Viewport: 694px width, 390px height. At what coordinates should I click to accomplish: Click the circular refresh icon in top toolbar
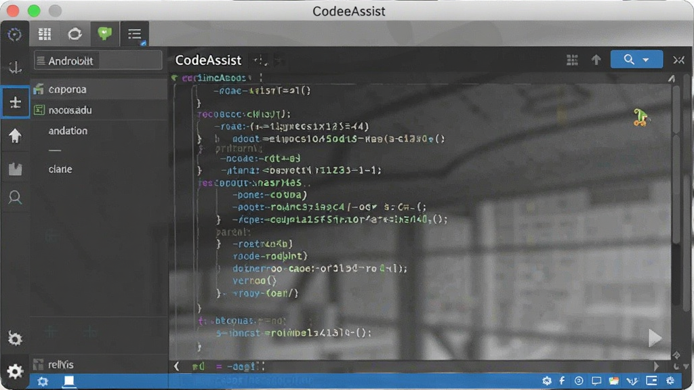(x=75, y=34)
